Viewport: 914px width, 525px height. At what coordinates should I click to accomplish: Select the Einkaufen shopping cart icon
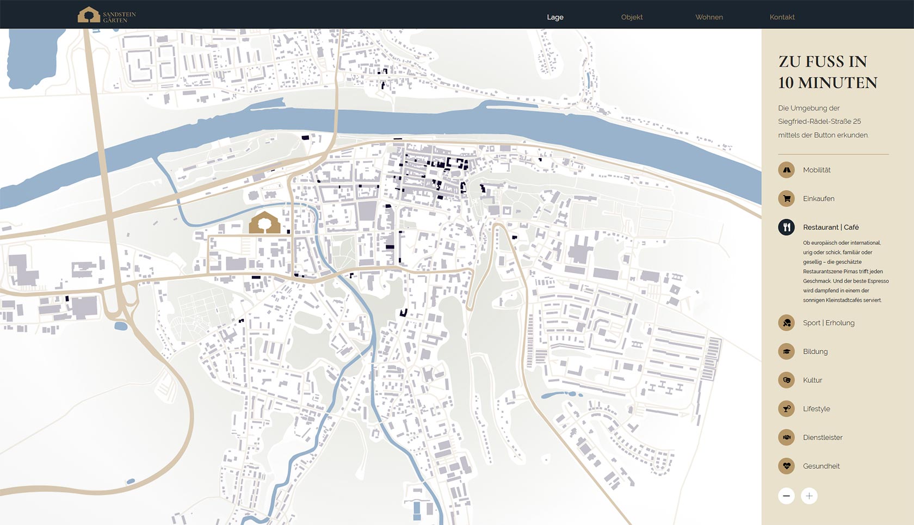pyautogui.click(x=786, y=199)
